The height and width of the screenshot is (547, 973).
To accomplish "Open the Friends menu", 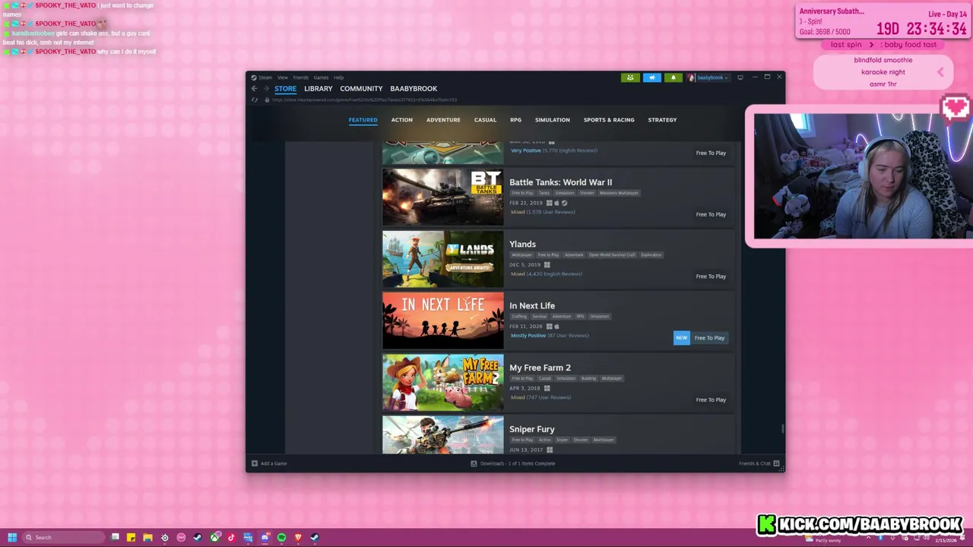I will 300,77.
